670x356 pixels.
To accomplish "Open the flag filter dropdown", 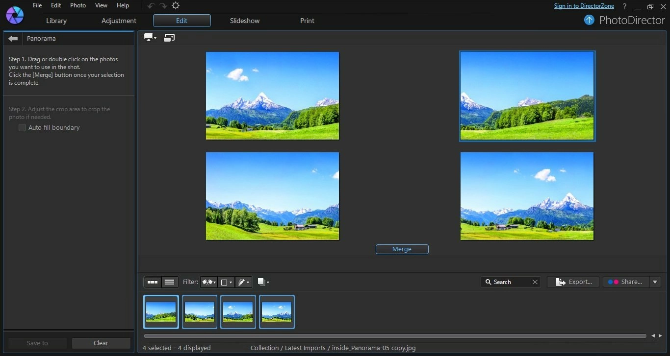I will click(x=208, y=282).
